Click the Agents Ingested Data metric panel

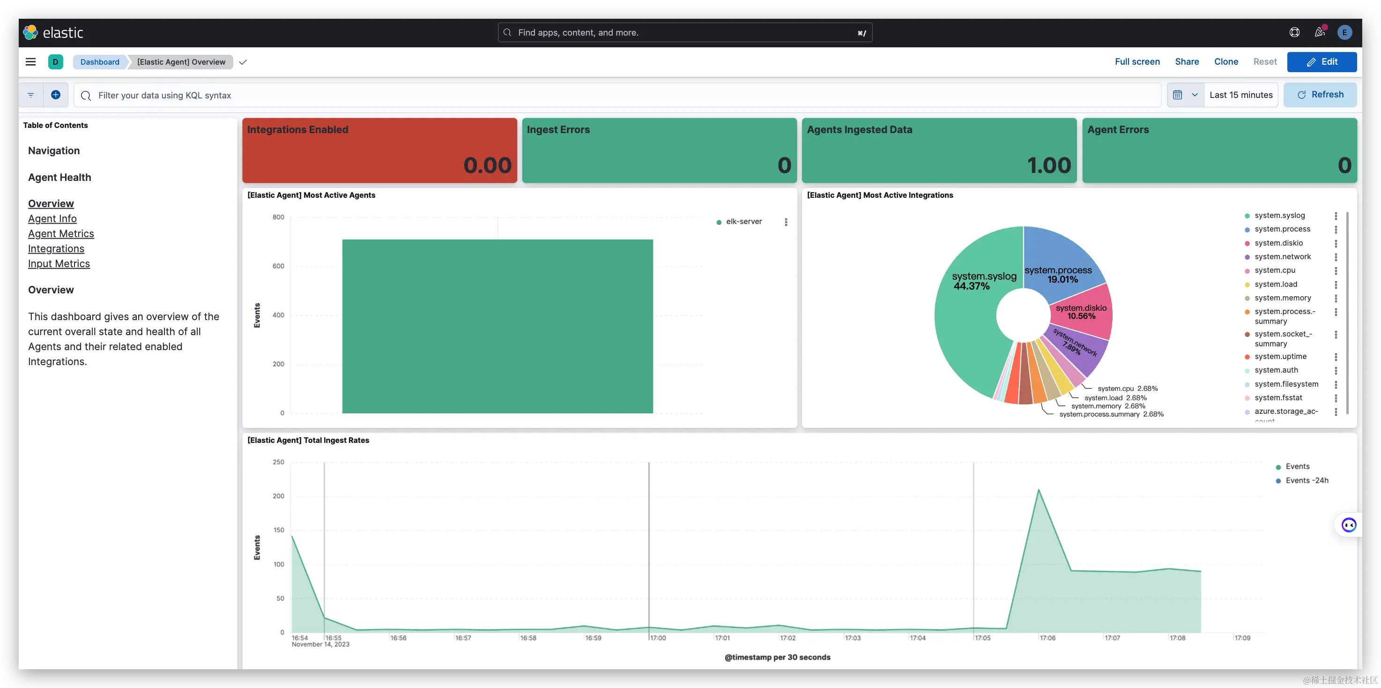pyautogui.click(x=939, y=151)
